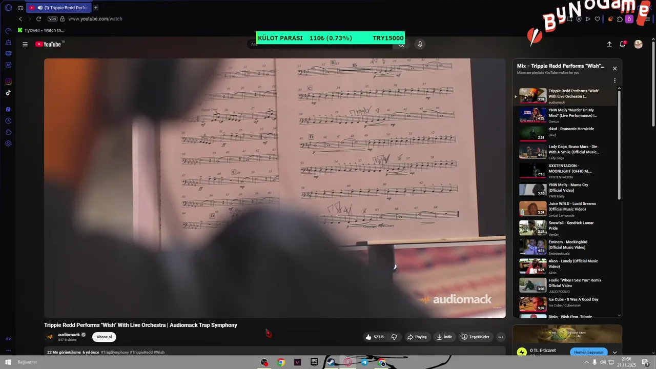Click the video player area to pause

pos(275,188)
